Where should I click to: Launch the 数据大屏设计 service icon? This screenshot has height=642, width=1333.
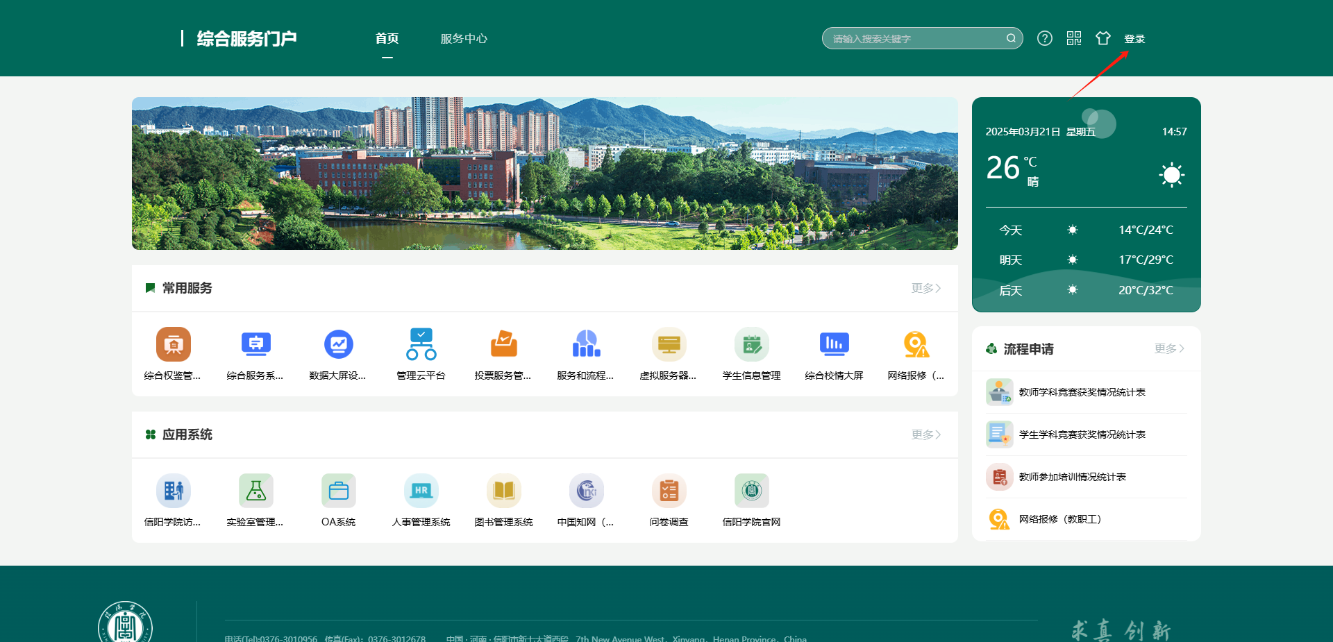point(338,344)
